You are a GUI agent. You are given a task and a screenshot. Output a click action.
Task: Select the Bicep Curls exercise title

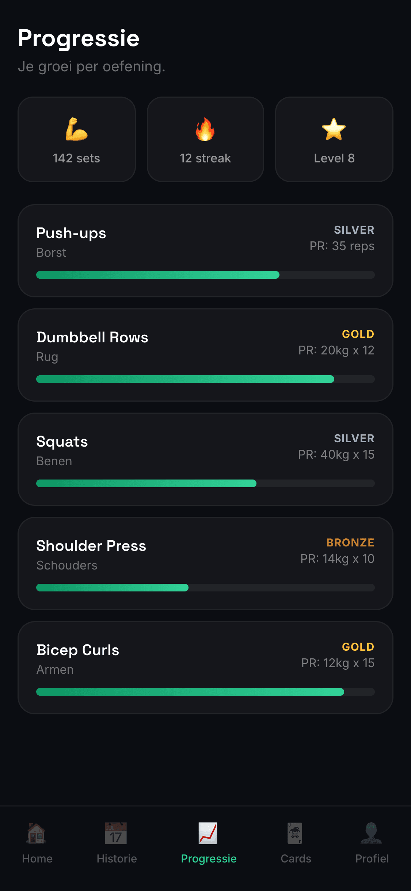click(x=78, y=650)
